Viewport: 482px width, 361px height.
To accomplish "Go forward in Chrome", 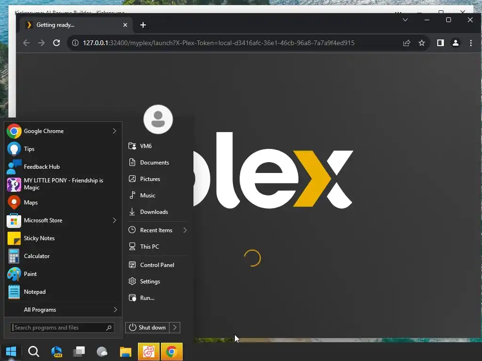I will pyautogui.click(x=41, y=43).
